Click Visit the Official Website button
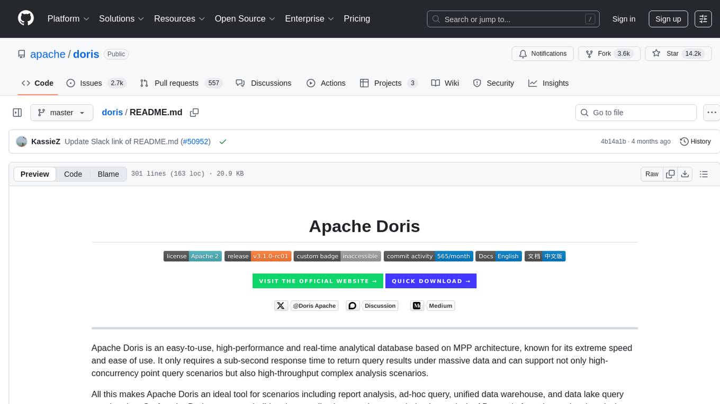 coord(318,281)
